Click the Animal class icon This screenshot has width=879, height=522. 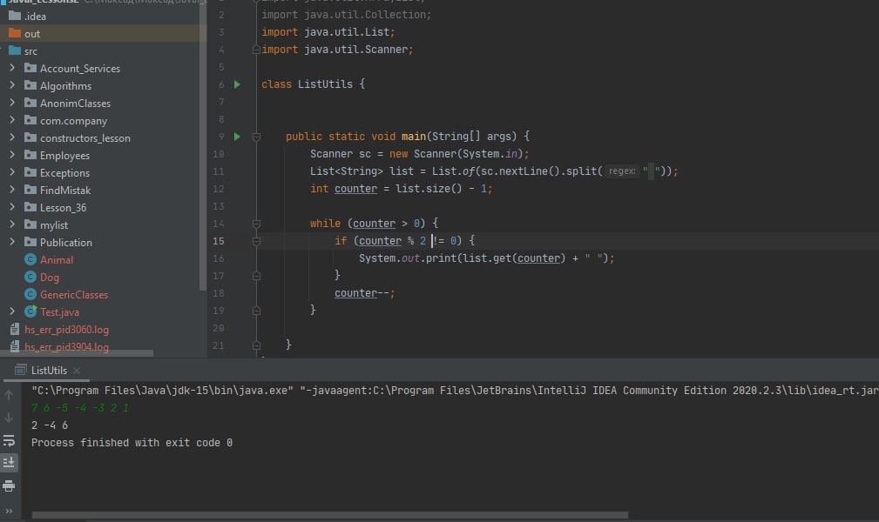click(30, 259)
